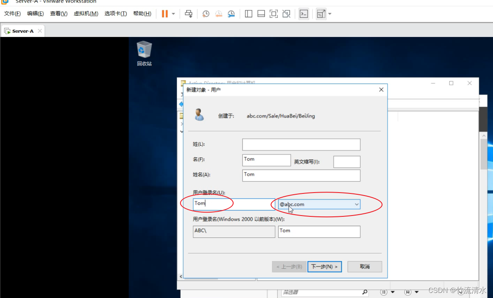The image size is (493, 298).
Task: Click the ABC\ domain prefix field
Action: pos(234,232)
